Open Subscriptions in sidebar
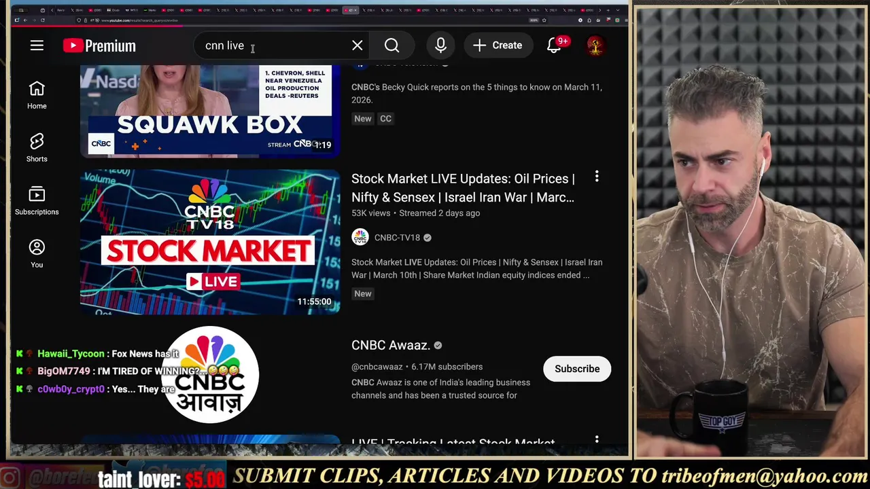Screen dimensions: 870x489 point(37,200)
